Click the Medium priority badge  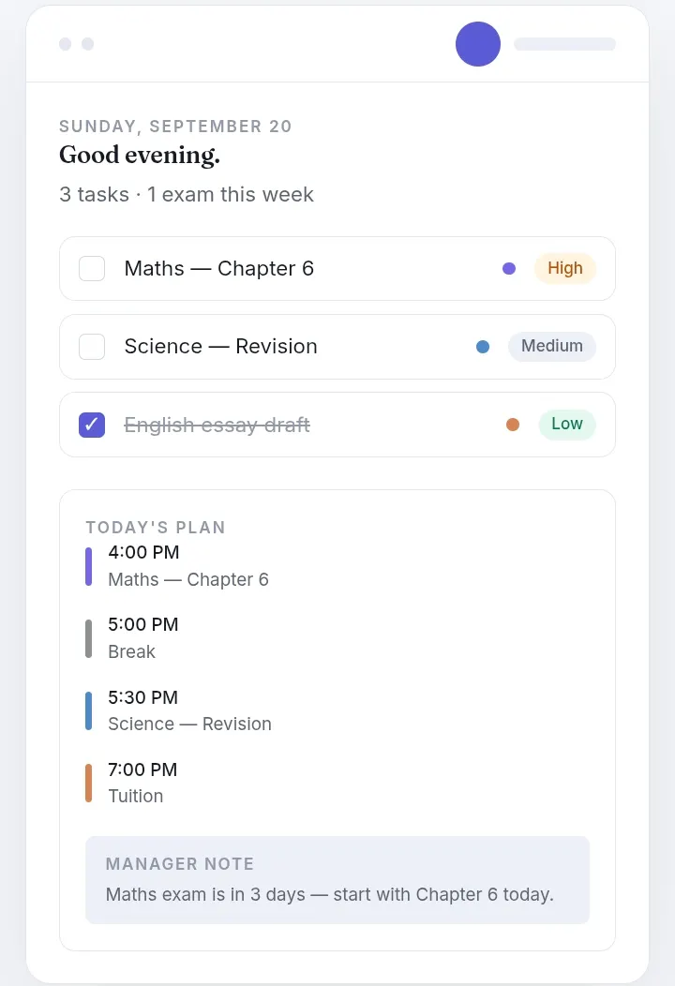point(551,347)
